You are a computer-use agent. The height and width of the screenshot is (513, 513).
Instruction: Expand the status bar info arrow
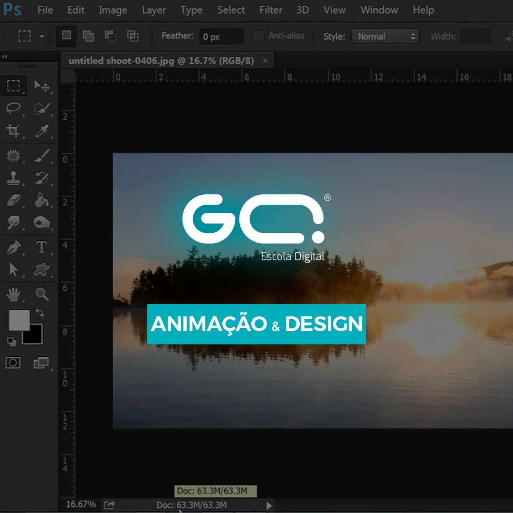click(269, 505)
